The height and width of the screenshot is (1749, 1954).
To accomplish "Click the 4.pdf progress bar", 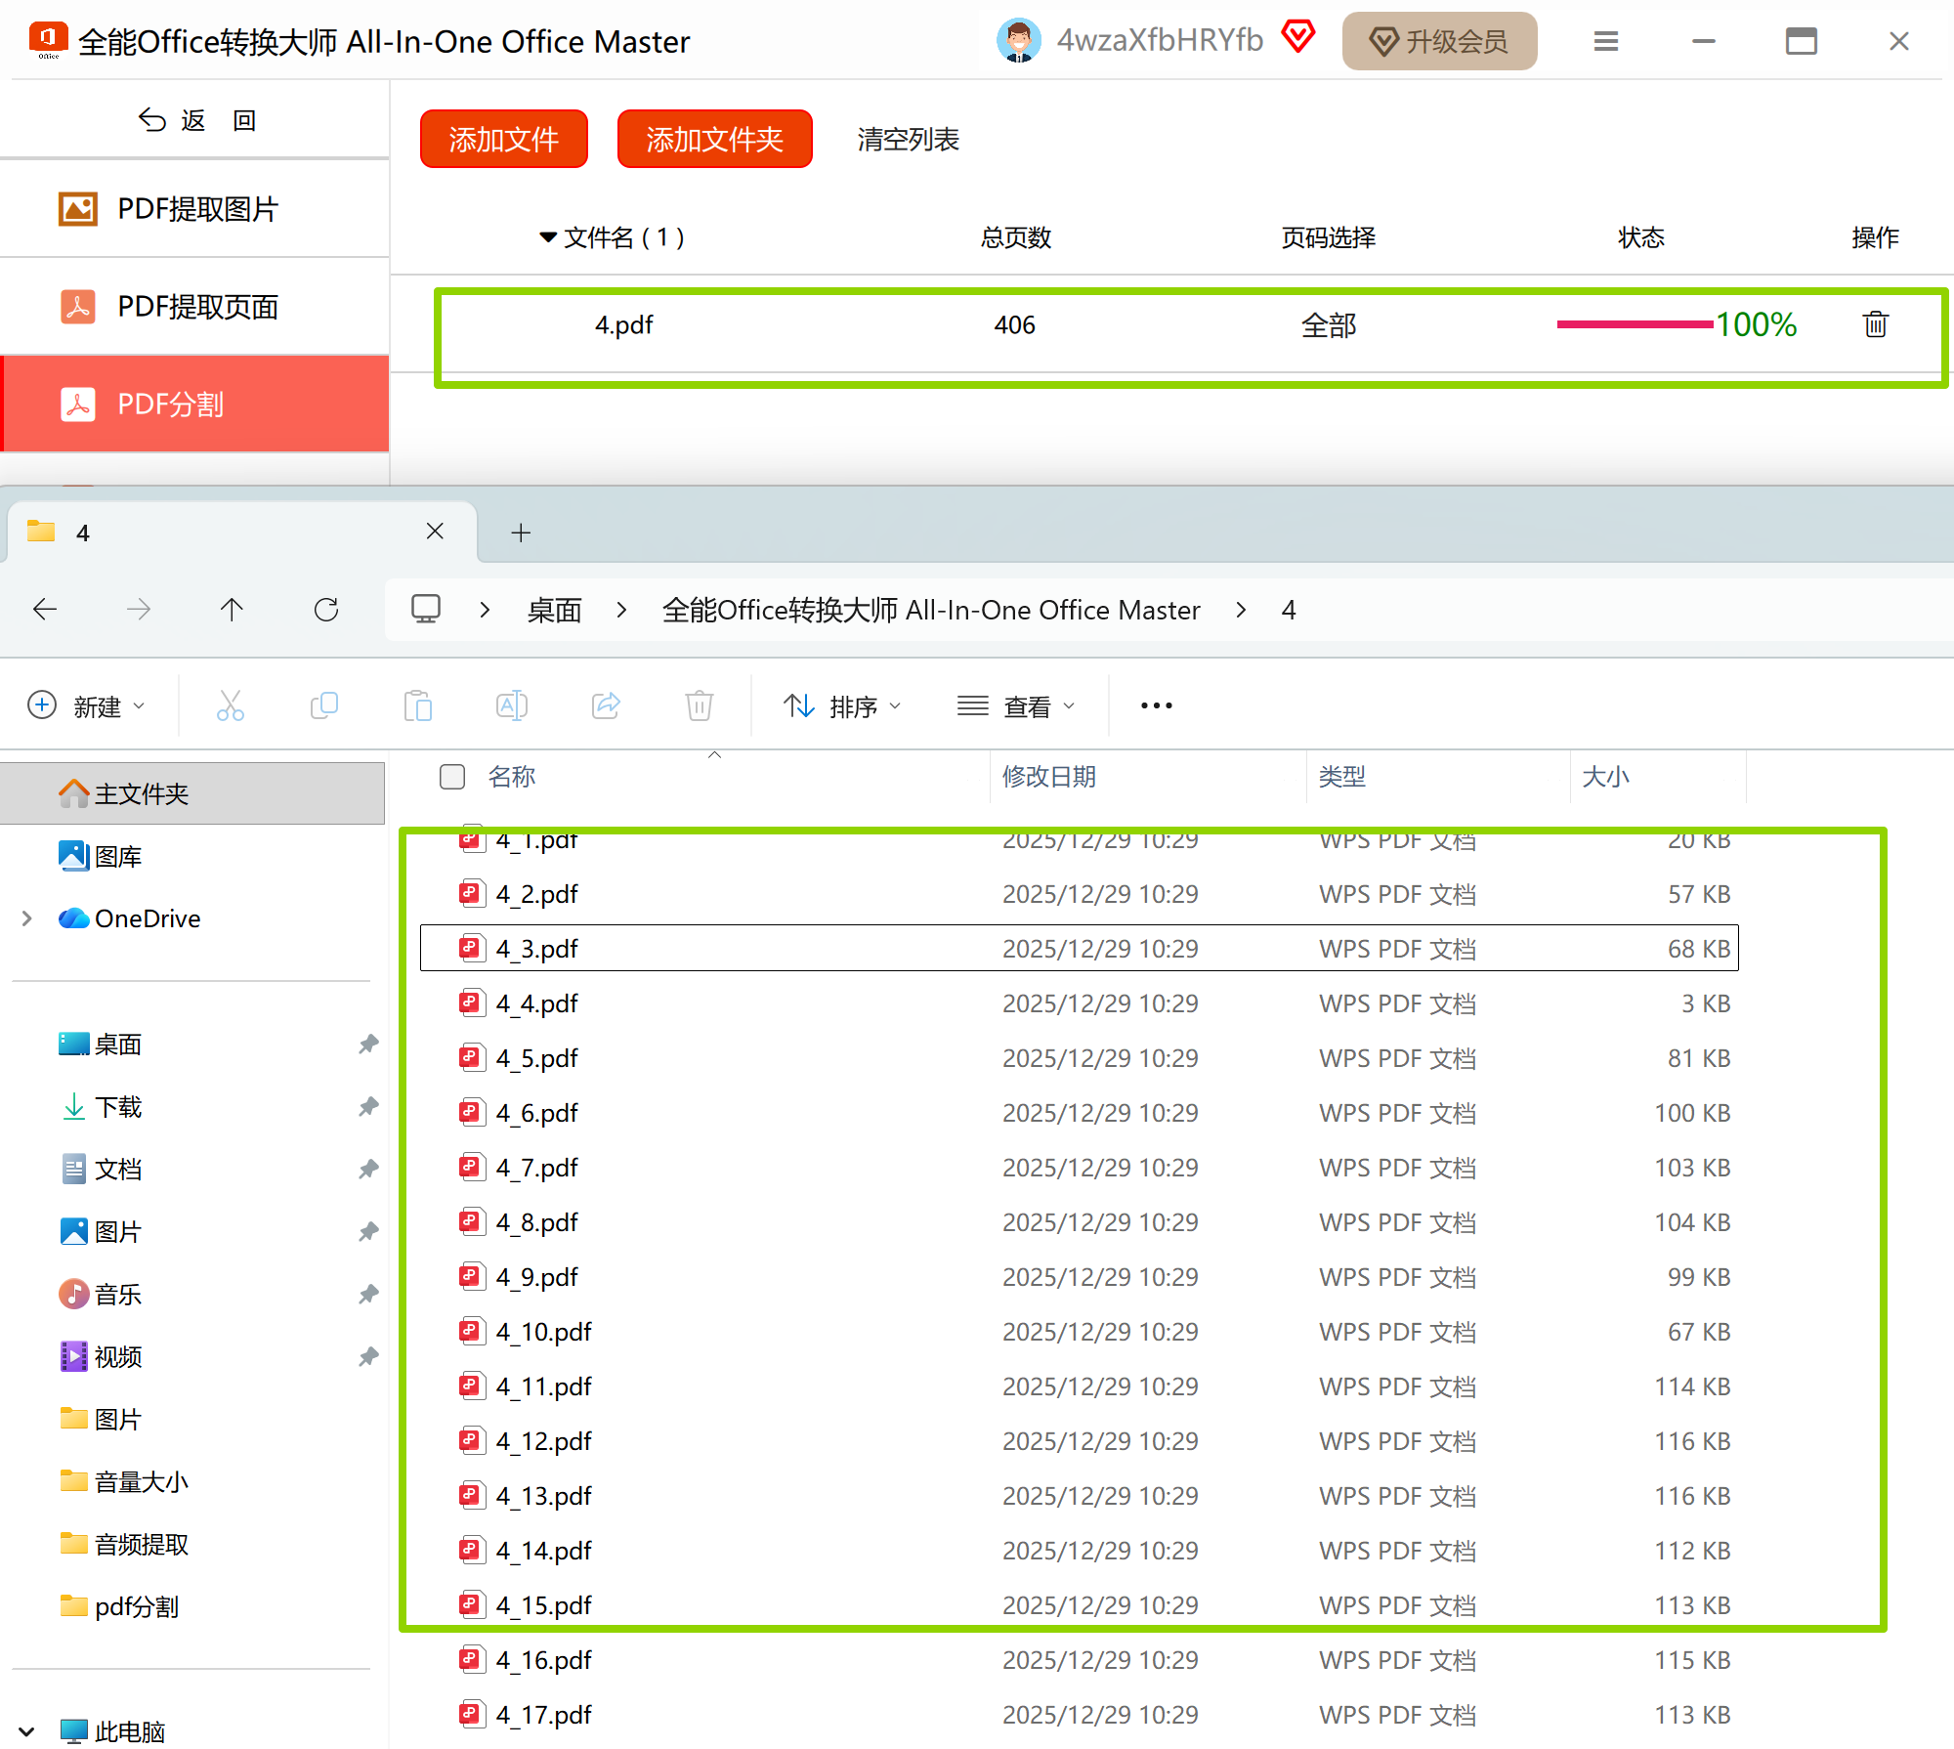I will point(1634,324).
